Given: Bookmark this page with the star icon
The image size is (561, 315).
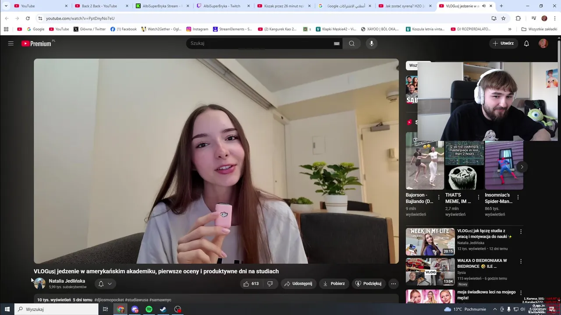Looking at the screenshot, I should (x=504, y=18).
